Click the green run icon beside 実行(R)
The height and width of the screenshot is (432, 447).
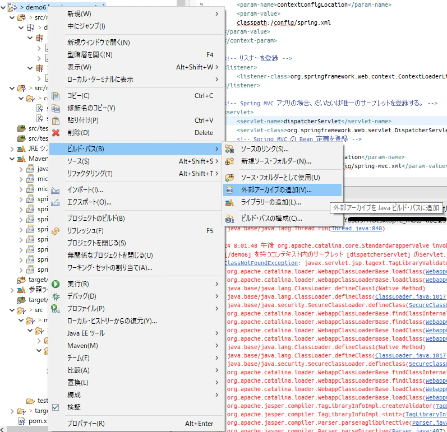point(56,284)
